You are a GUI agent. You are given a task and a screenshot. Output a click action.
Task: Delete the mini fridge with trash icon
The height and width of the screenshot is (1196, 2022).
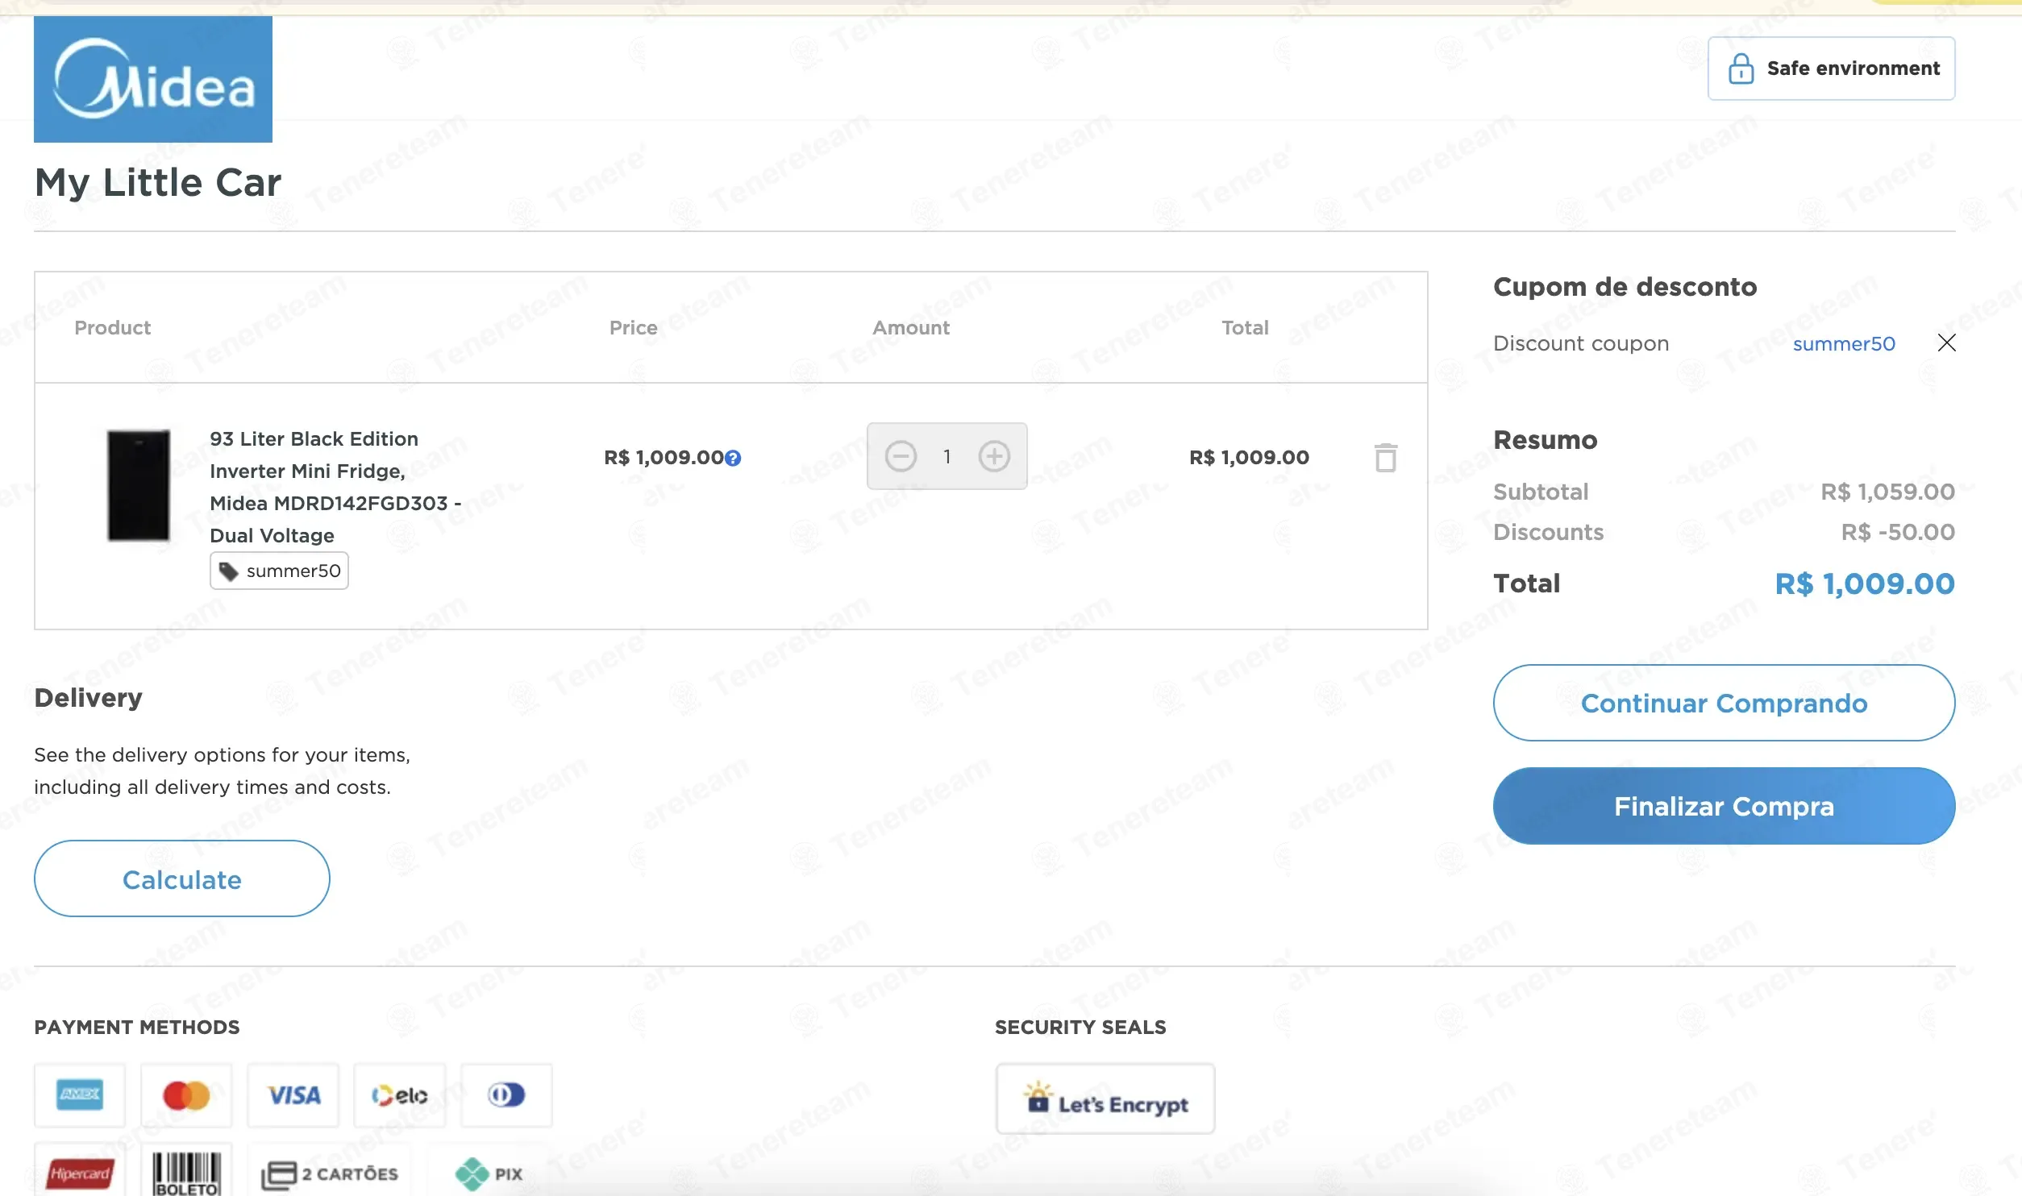pyautogui.click(x=1386, y=457)
